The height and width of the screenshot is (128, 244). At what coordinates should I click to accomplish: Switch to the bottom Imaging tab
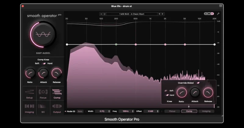tap(206, 111)
